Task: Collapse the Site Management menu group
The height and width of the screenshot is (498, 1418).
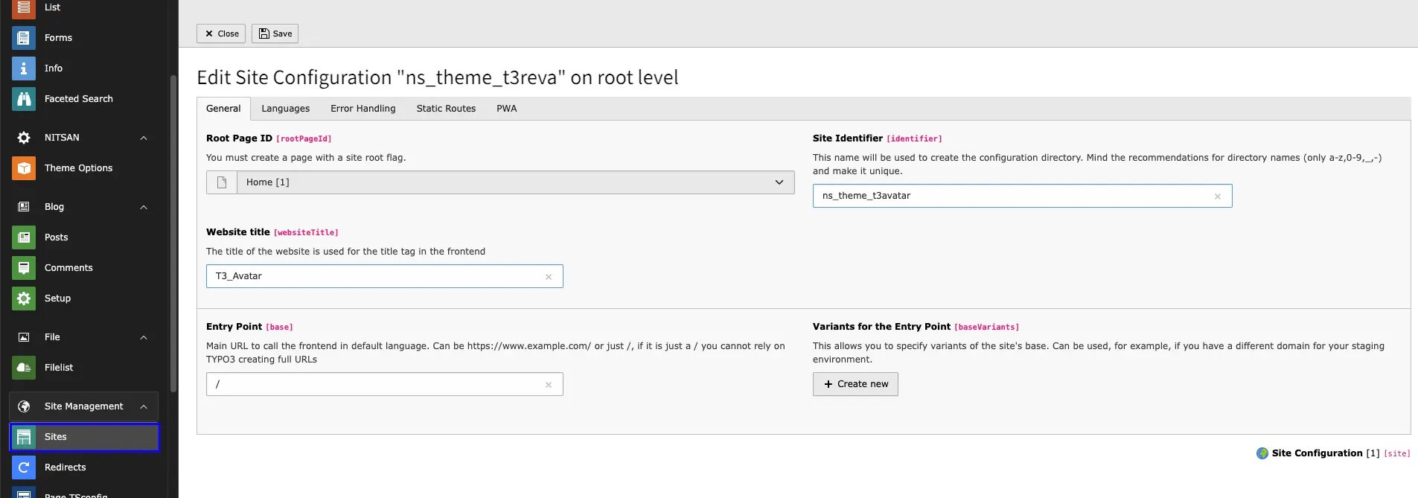Action: point(144,406)
